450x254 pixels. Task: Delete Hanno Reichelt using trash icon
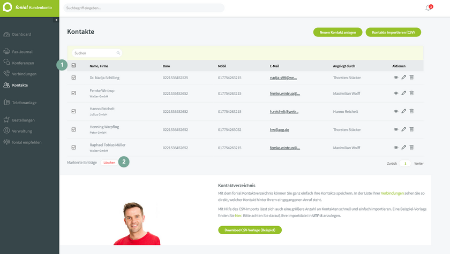411,111
